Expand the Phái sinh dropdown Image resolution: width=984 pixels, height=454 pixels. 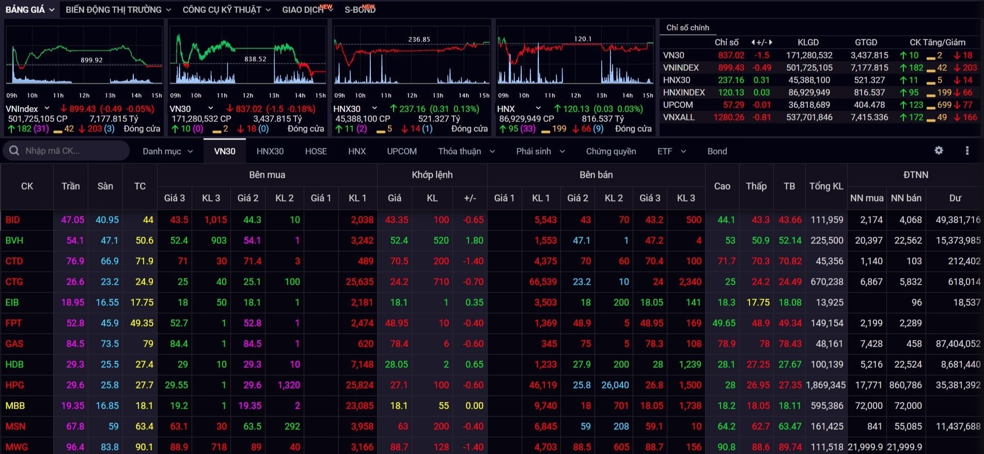[x=540, y=151]
